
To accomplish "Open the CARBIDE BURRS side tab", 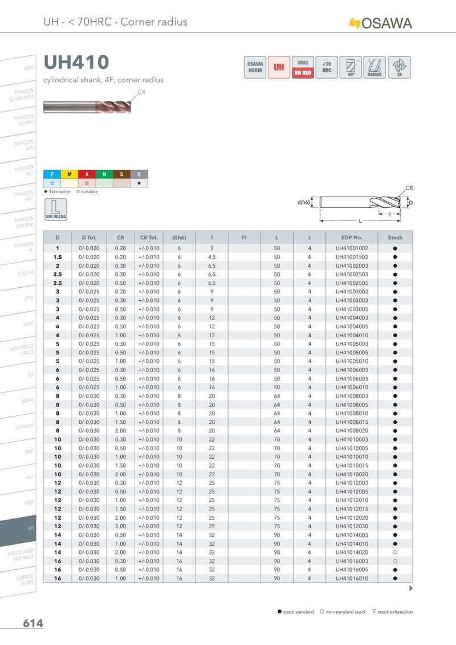I will pos(18,581).
